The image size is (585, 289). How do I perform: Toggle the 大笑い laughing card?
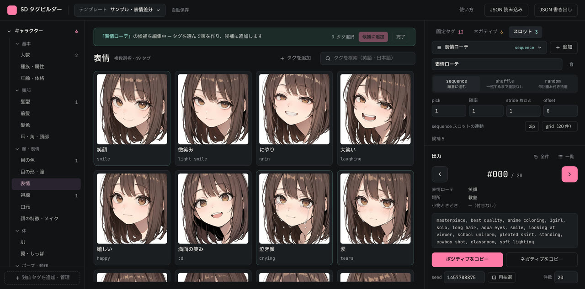tap(376, 118)
